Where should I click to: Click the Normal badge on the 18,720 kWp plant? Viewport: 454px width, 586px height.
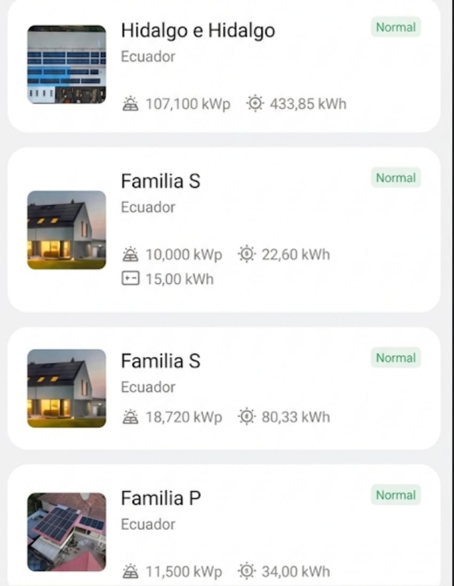coord(395,358)
